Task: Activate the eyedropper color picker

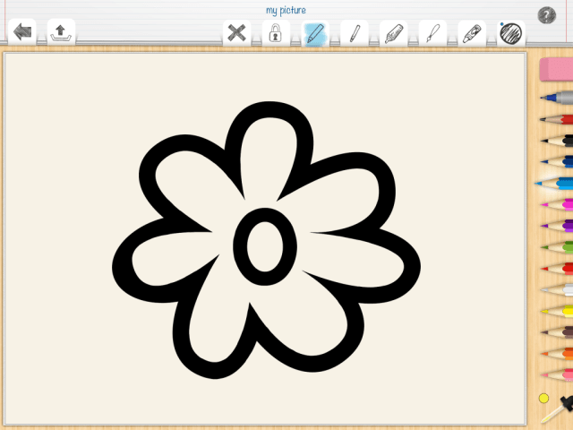Action: [x=558, y=408]
